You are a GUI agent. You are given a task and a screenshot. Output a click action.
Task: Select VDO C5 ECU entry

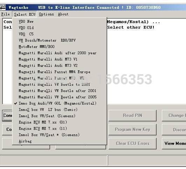click(x=60, y=34)
